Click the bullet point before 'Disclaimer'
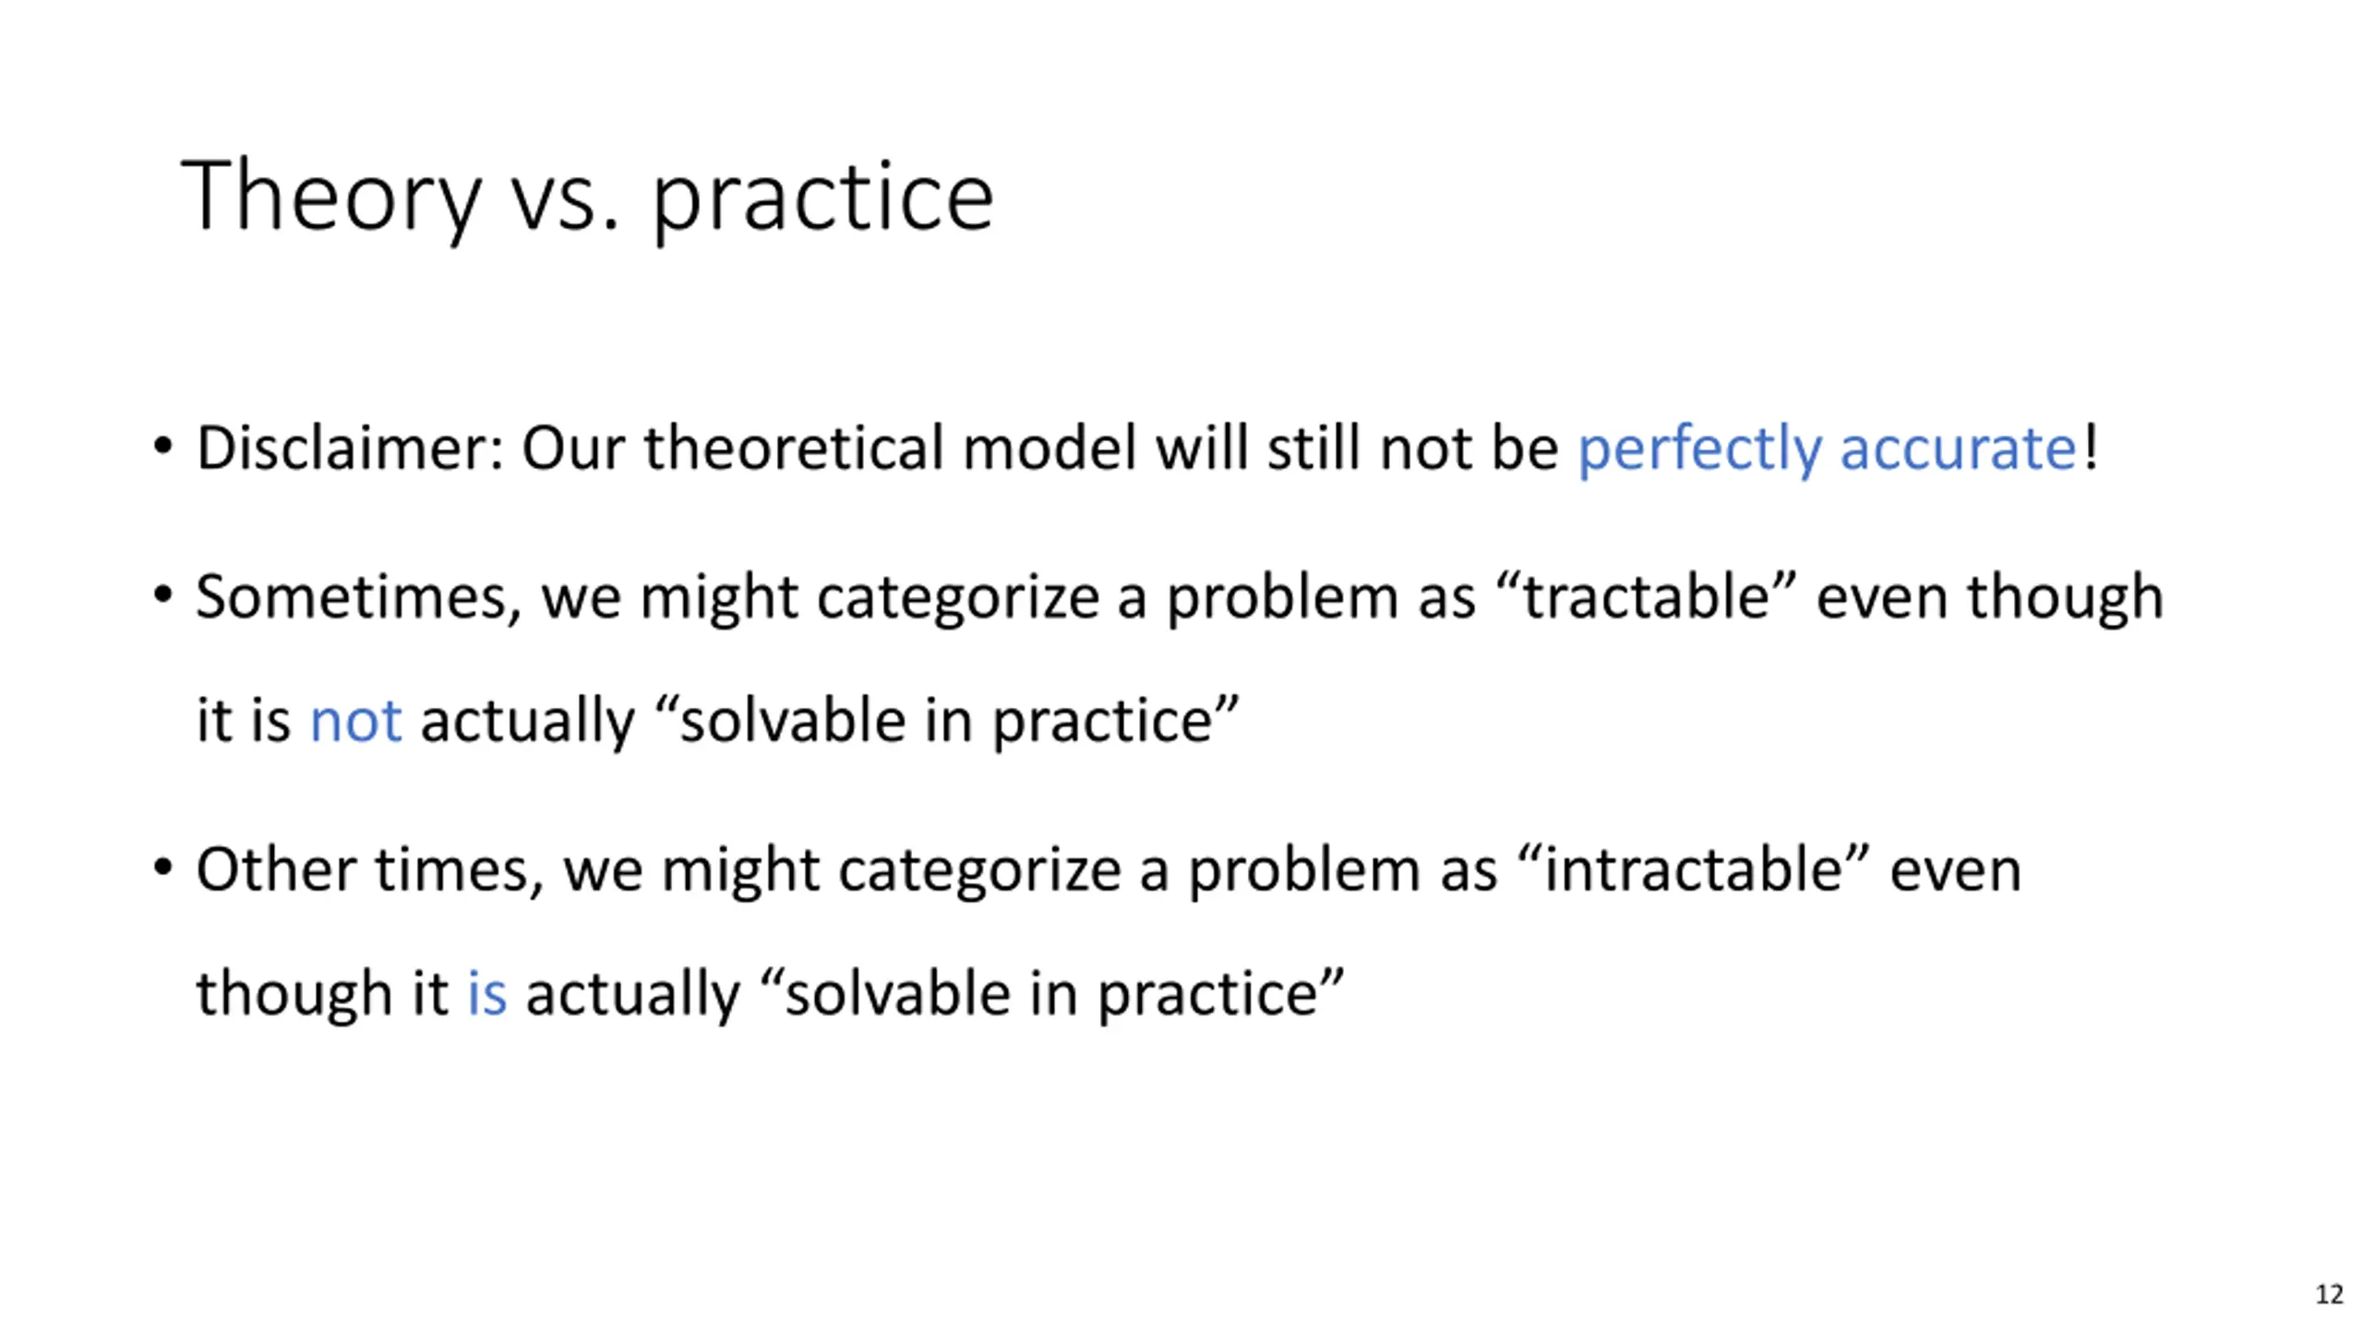This screenshot has height=1329, width=2363. pyautogui.click(x=163, y=449)
